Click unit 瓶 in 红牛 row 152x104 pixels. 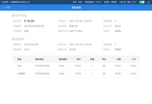[x=104, y=66]
